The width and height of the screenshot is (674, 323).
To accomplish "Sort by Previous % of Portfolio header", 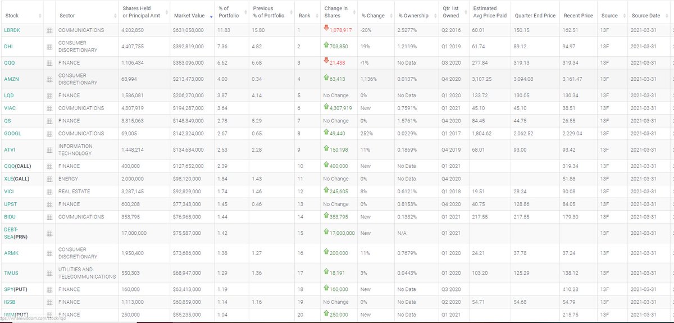I will (272, 12).
